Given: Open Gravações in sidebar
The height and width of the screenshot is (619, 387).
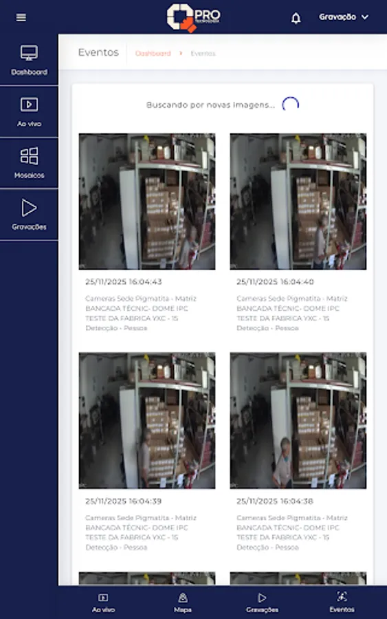Looking at the screenshot, I should pyautogui.click(x=29, y=215).
